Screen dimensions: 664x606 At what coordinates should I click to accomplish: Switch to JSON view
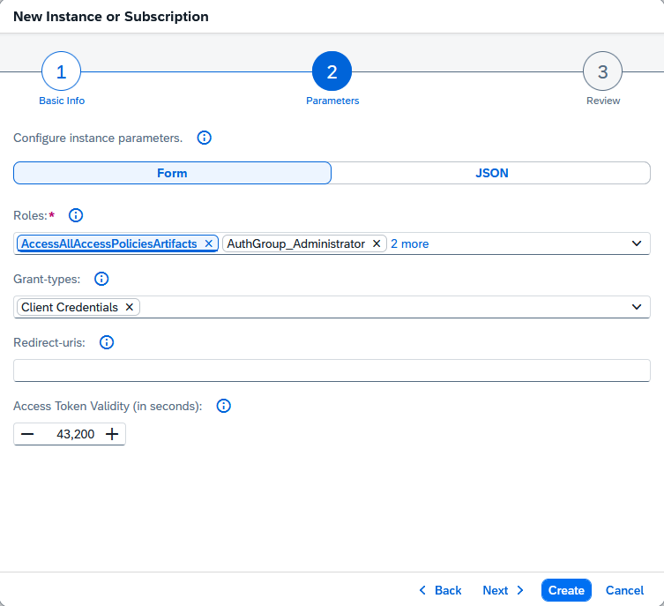[x=491, y=173]
